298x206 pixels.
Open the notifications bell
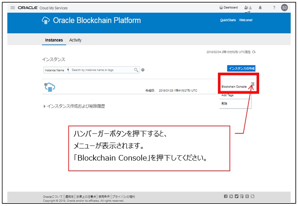click(260, 8)
